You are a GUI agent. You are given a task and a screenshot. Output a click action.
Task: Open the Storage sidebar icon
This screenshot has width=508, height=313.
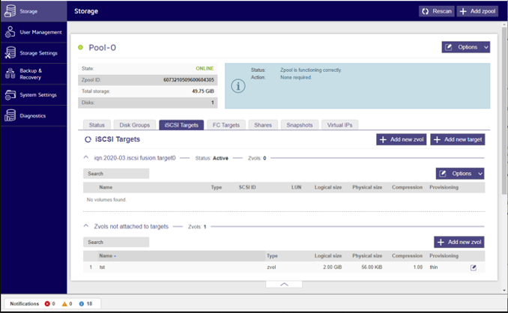[10, 11]
